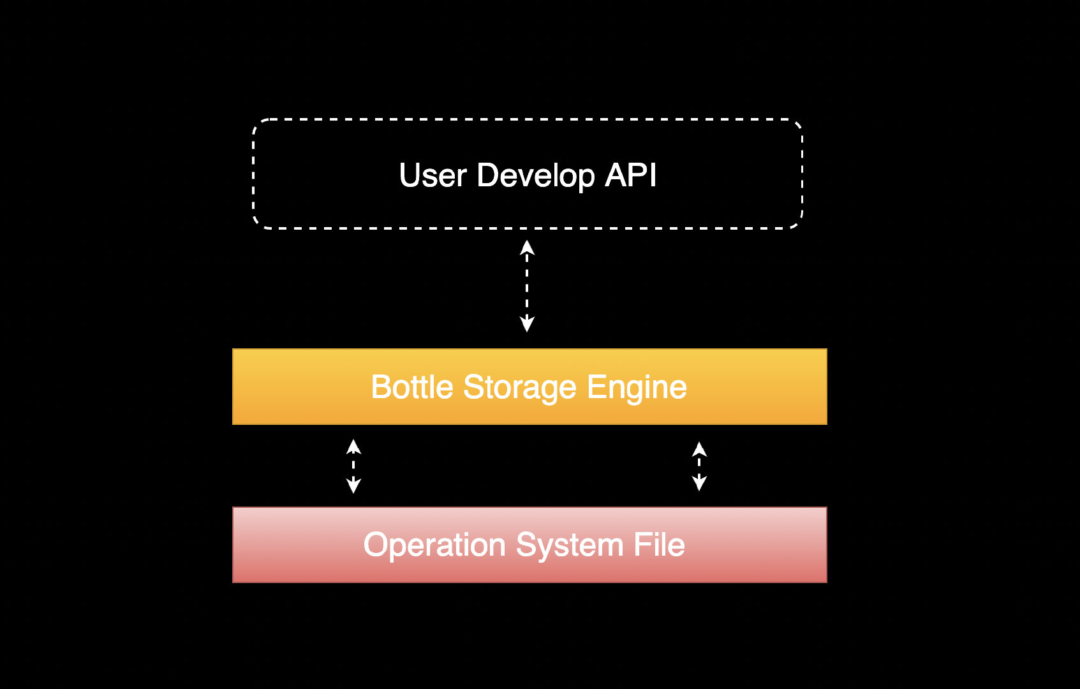Viewport: 1080px width, 689px height.
Task: Click the "Operation System File" label
Action: click(524, 545)
